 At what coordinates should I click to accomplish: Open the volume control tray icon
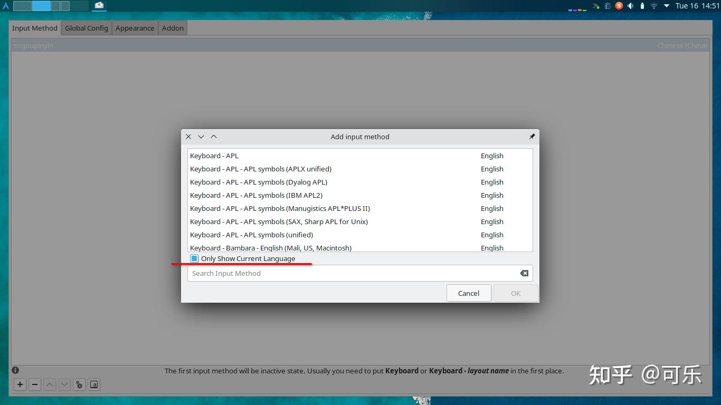tap(630, 6)
